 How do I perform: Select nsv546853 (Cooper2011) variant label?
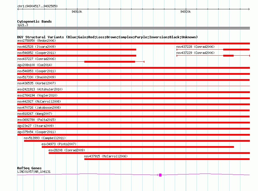(37, 71)
